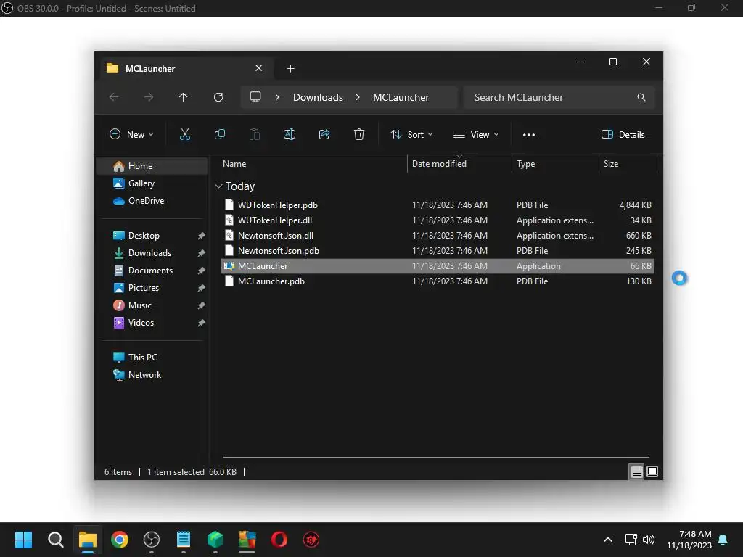Image resolution: width=743 pixels, height=557 pixels.
Task: Unpin Videos from quick access
Action: click(x=202, y=323)
